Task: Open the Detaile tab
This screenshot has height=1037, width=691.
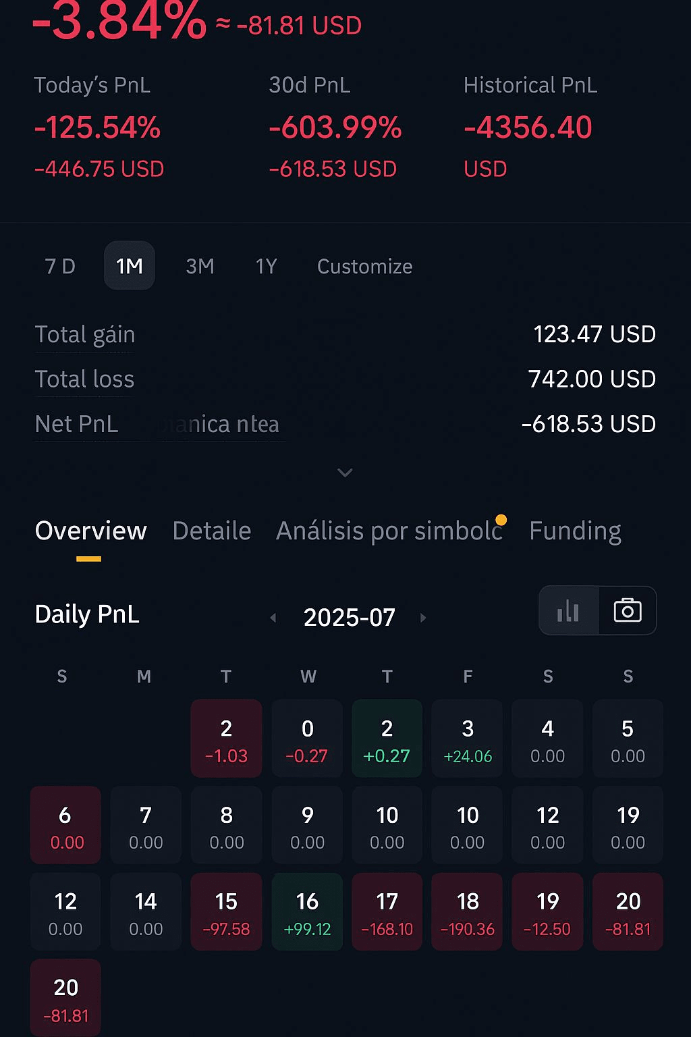Action: 212,531
